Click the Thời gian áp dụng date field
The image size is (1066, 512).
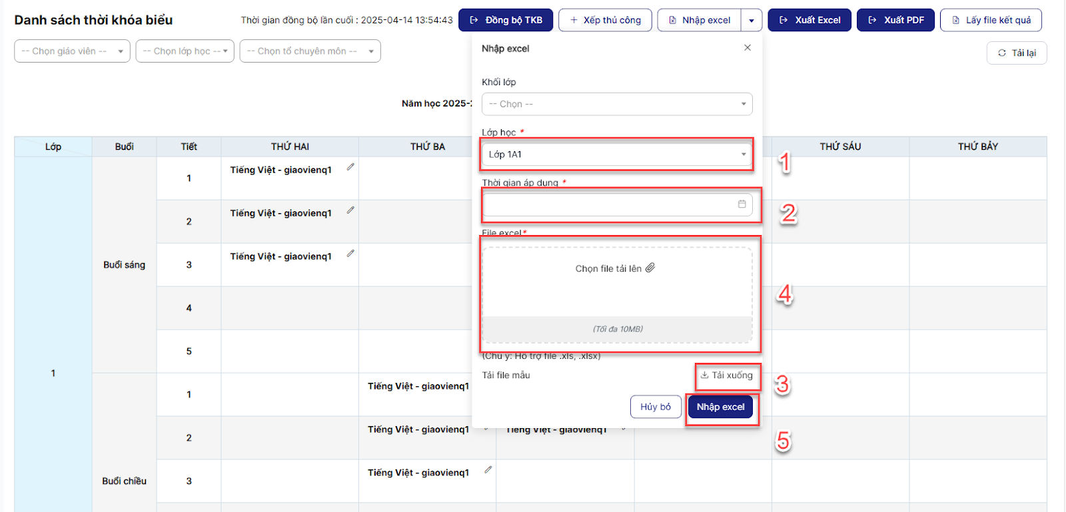click(610, 204)
